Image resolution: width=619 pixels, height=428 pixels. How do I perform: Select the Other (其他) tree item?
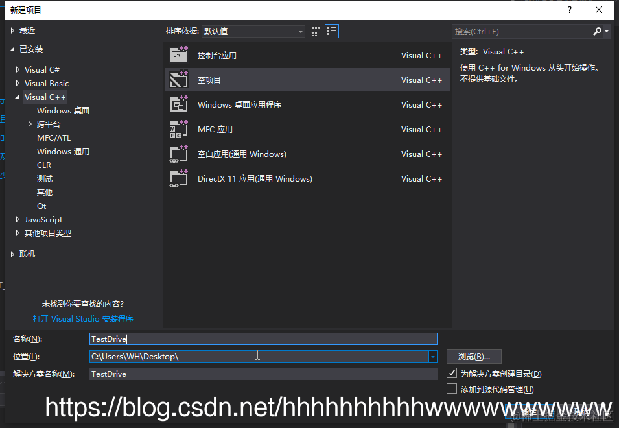tap(45, 193)
